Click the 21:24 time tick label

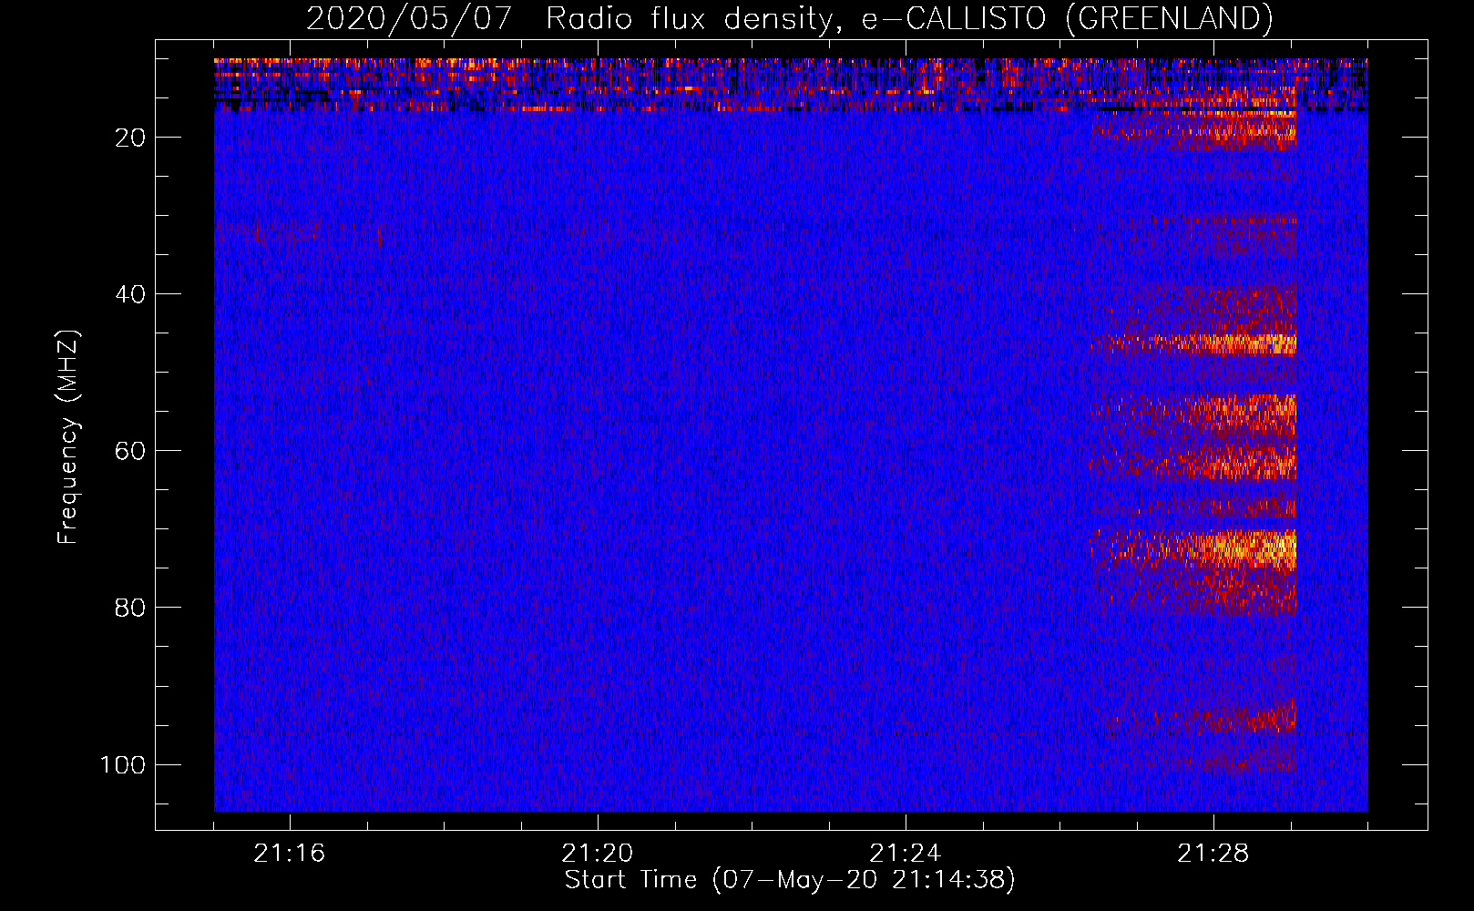(906, 854)
